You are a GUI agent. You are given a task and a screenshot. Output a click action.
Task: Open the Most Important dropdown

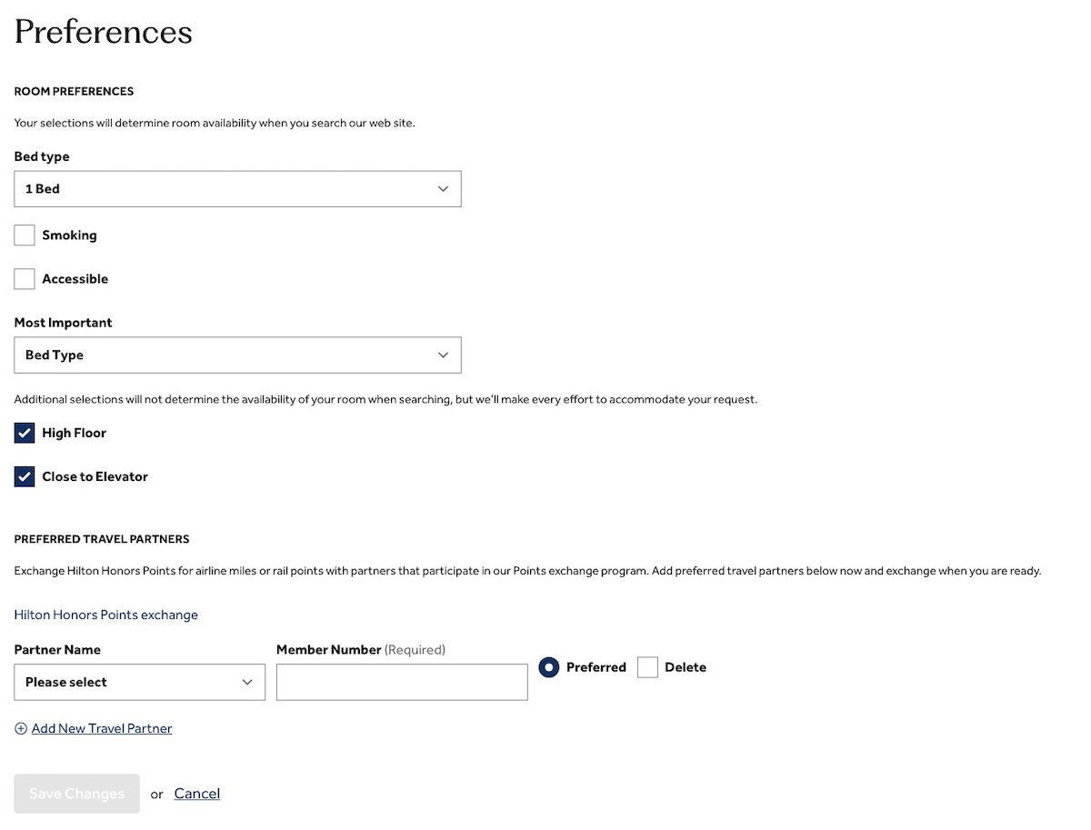coord(237,355)
